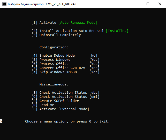Minimize the KMS_VL_ALL_AIO console window
Image resolution: width=166 pixels, height=140 pixels.
tap(136, 4)
